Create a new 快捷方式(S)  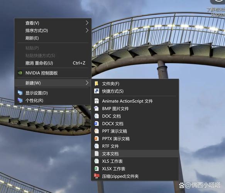pos(135,91)
